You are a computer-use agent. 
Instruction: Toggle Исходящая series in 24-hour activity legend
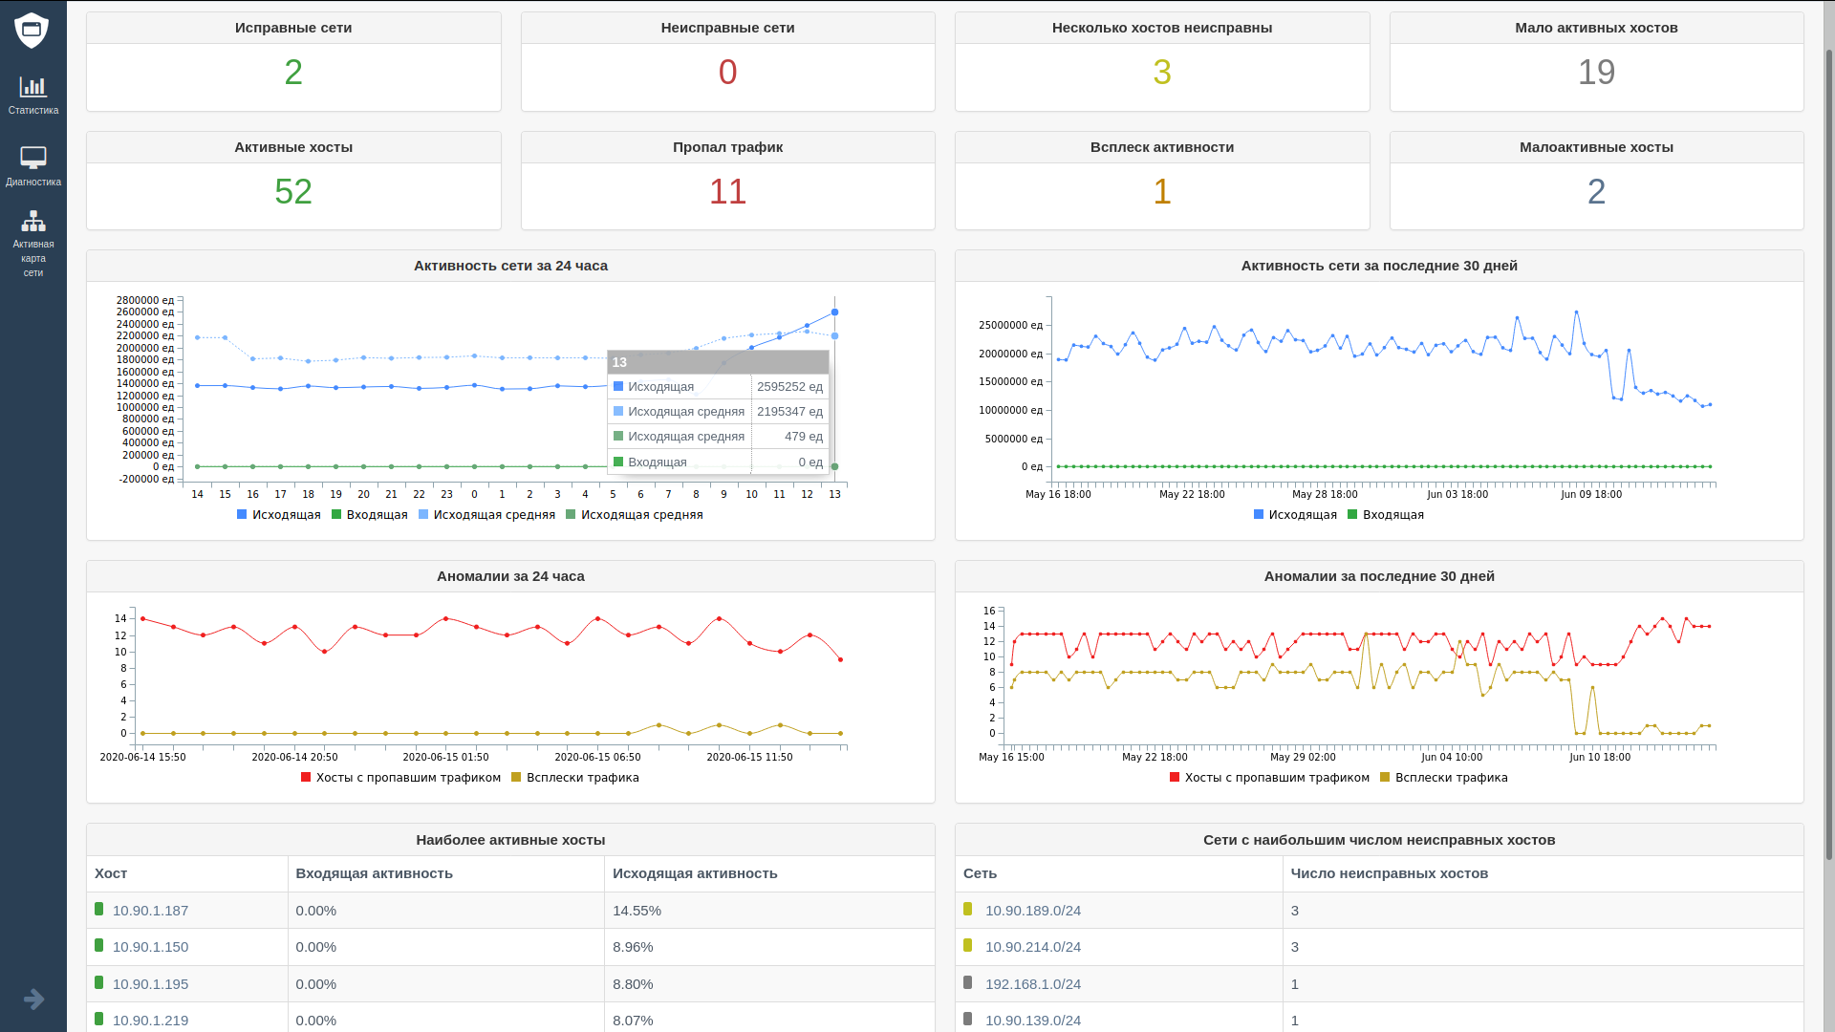(x=279, y=515)
